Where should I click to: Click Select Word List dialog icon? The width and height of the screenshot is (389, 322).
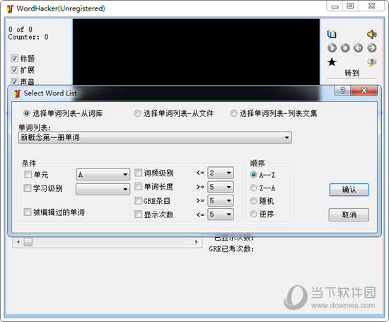(17, 93)
